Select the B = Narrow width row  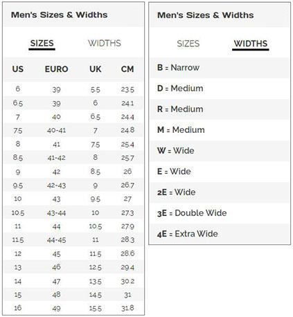(x=220, y=68)
